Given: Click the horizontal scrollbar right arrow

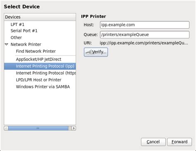Looking at the screenshot, I should pyautogui.click(x=74, y=128).
